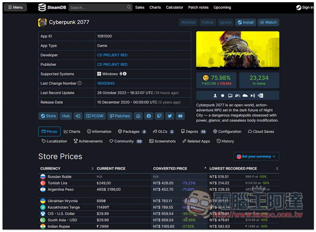Sort table by Lowest Recorded Price
The height and width of the screenshot is (232, 316).
point(233,168)
